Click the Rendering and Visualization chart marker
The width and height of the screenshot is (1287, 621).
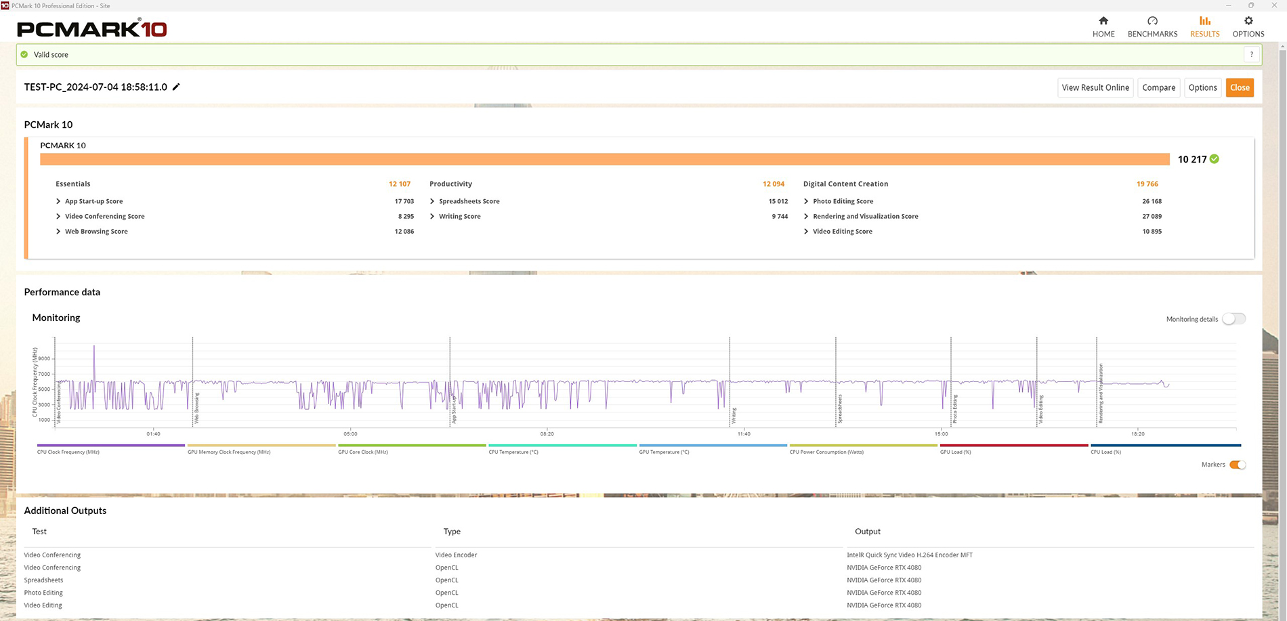(x=1101, y=394)
